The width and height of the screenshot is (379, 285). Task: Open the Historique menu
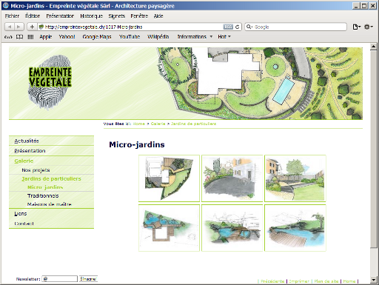point(91,16)
